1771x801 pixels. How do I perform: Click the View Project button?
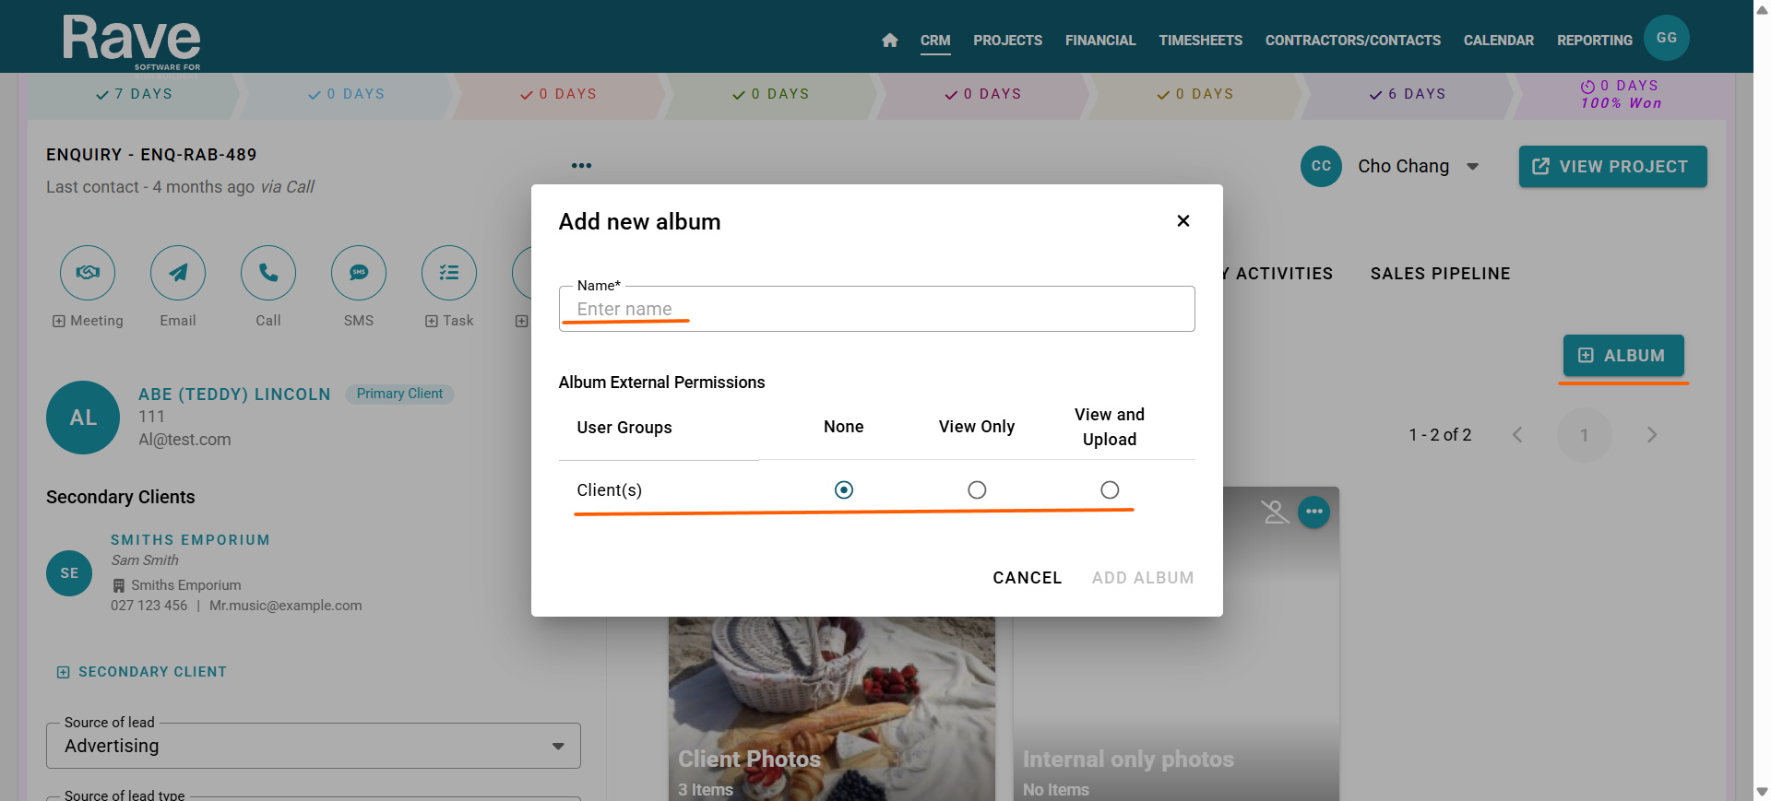click(x=1612, y=167)
